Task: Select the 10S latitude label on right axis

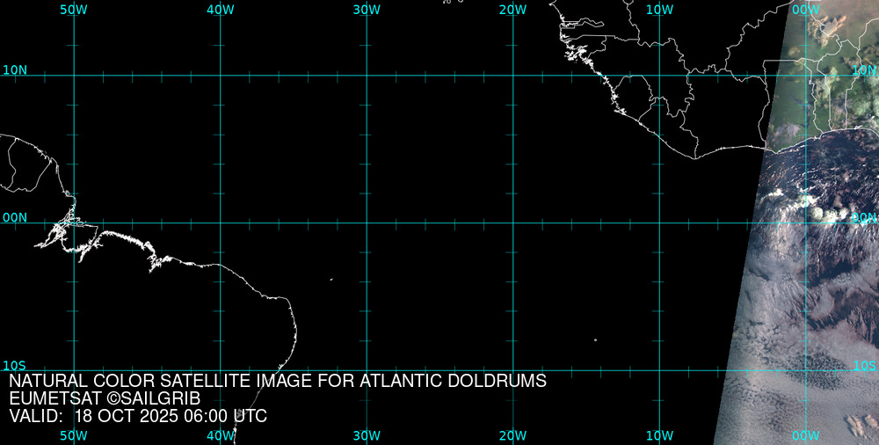Action: tap(864, 365)
